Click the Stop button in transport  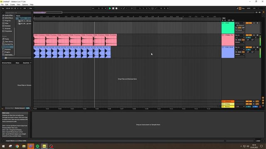coord(113,8)
